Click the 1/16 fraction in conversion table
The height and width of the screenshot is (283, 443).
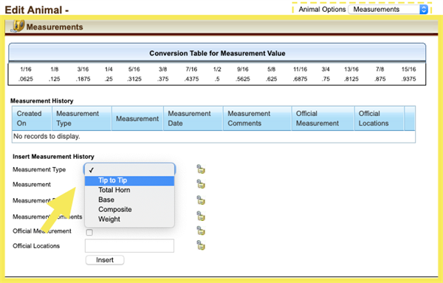pos(26,69)
